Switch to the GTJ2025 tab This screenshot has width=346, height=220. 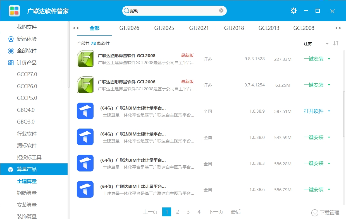pos(164,28)
